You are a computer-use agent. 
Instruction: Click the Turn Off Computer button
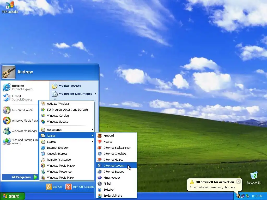pos(80,187)
